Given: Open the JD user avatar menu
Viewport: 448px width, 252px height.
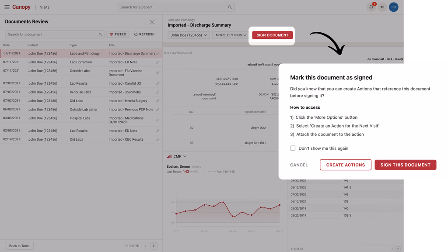Looking at the screenshot, I should pyautogui.click(x=393, y=7).
